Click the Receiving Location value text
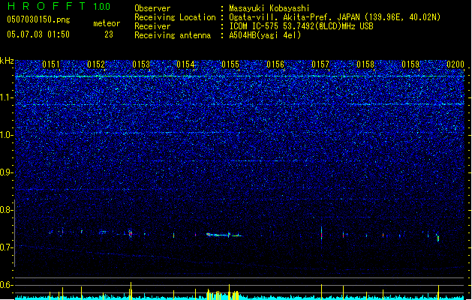 pos(335,17)
